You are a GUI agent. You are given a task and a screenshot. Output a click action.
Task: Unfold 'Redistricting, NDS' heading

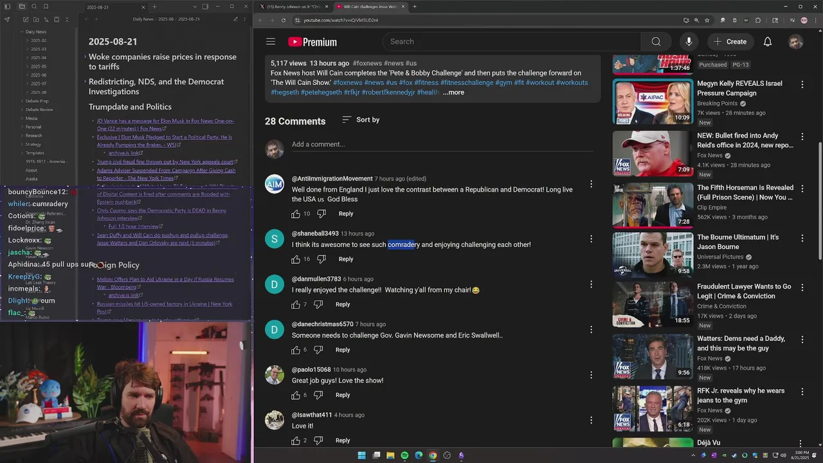[85, 82]
